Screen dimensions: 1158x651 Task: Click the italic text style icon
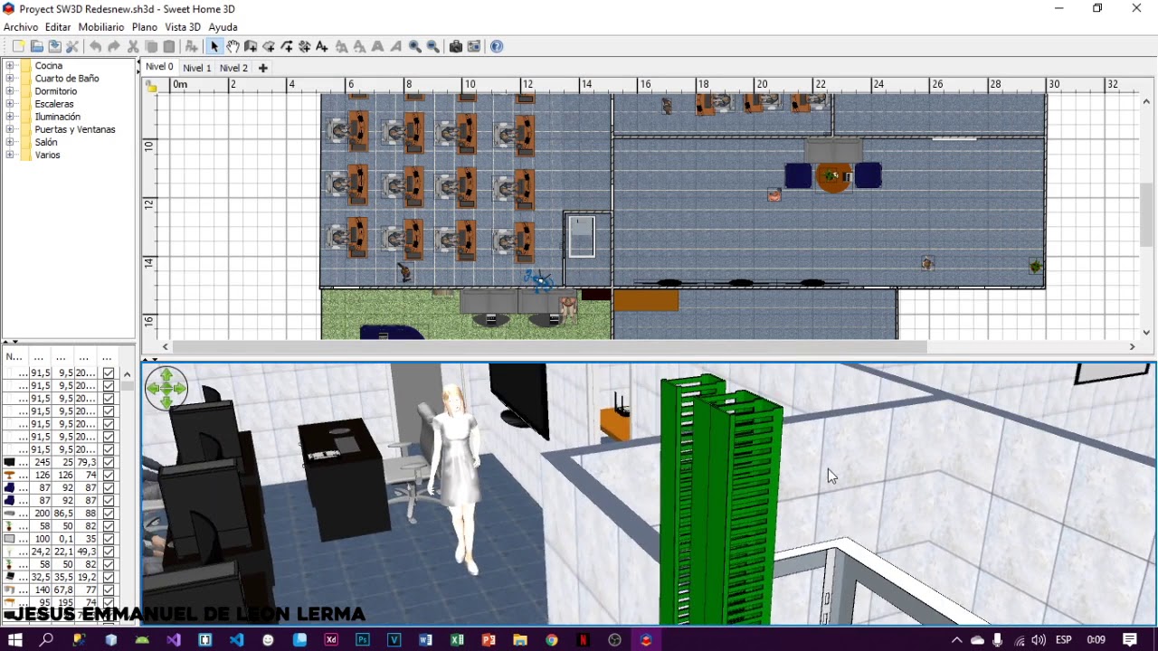point(395,46)
